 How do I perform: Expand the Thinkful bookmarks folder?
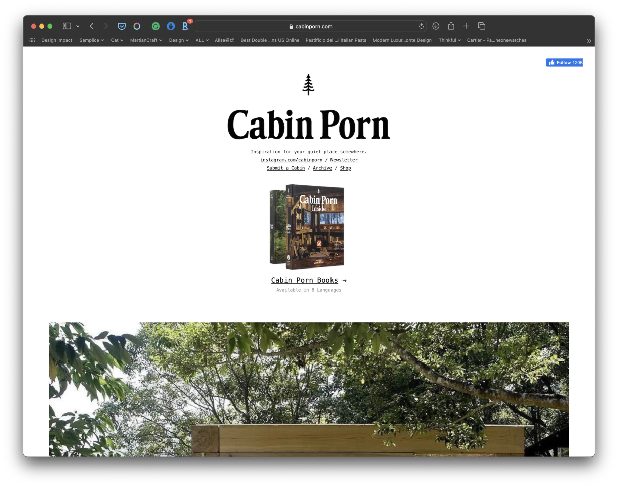pyautogui.click(x=449, y=40)
